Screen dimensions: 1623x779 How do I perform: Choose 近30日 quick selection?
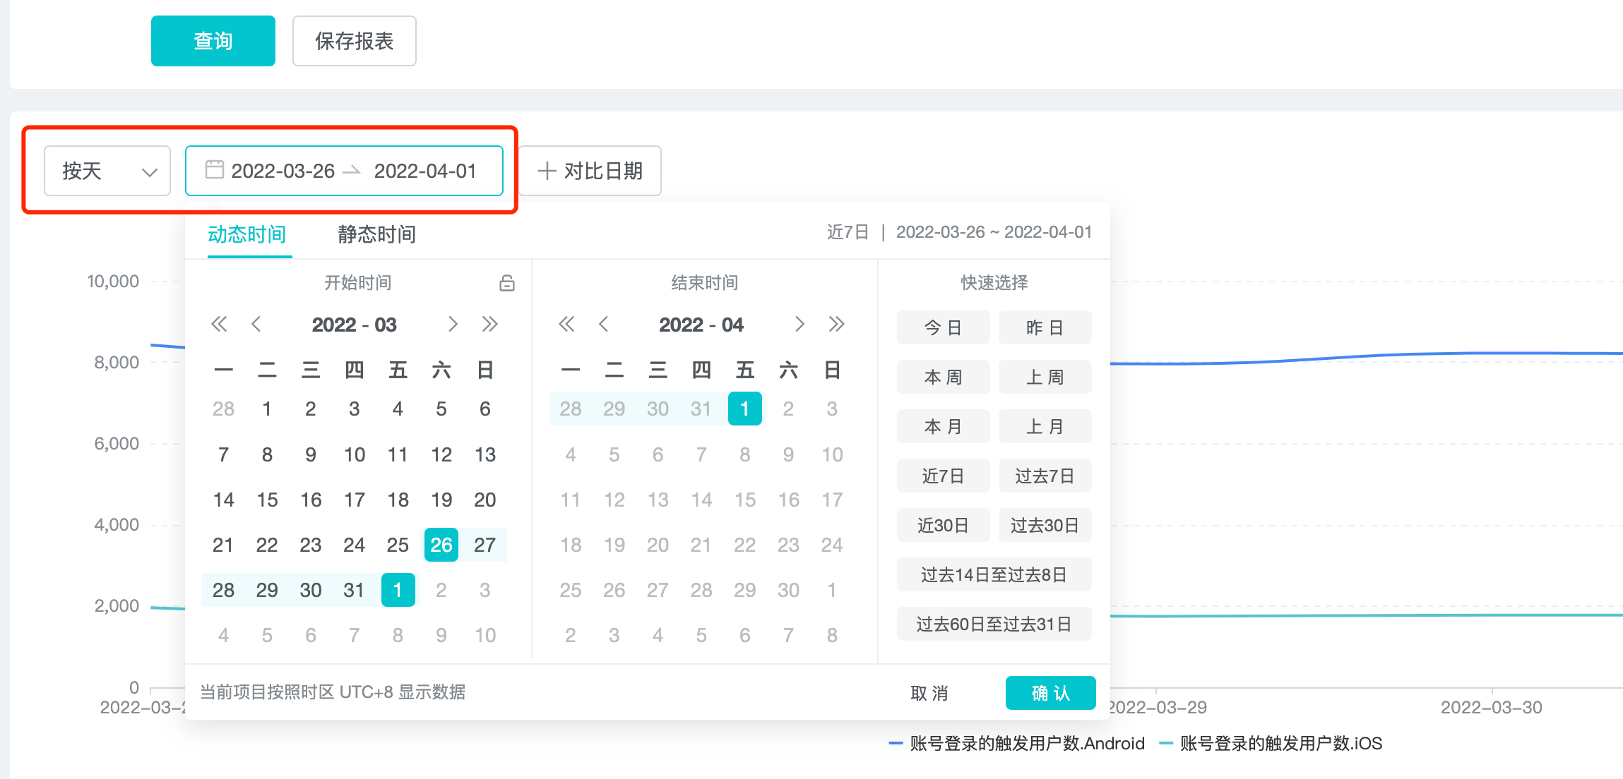point(943,525)
